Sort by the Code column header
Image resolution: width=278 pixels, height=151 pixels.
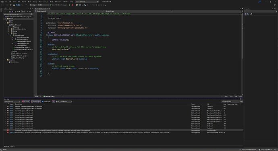(x=11, y=104)
